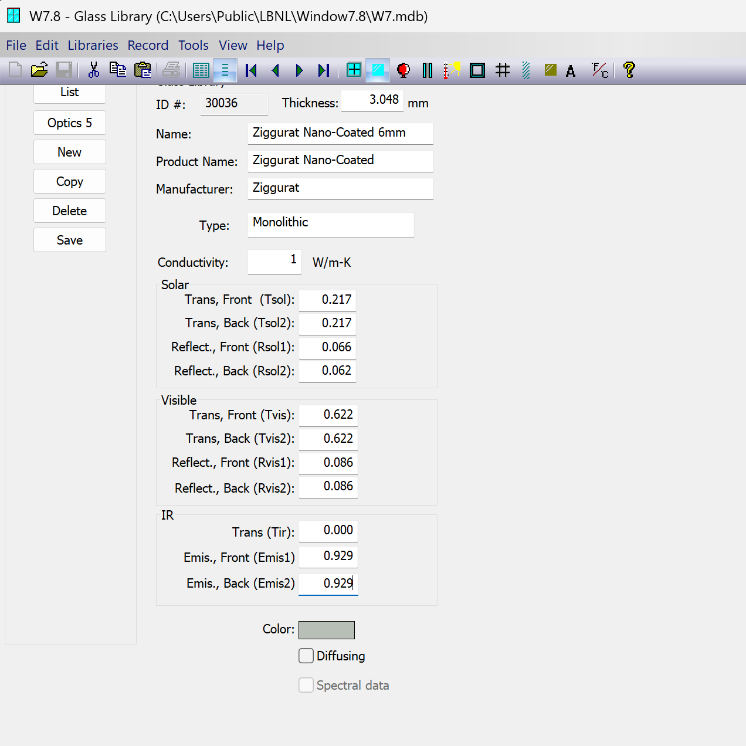Viewport: 746px width, 746px height.
Task: Click the Delete button in sidebar
Action: click(70, 211)
